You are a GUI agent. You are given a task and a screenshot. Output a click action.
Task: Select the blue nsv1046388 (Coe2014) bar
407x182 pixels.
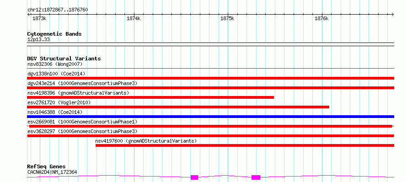[x=211, y=117]
